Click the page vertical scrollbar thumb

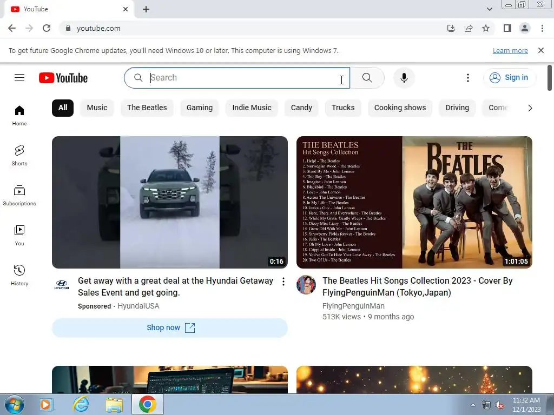click(550, 78)
